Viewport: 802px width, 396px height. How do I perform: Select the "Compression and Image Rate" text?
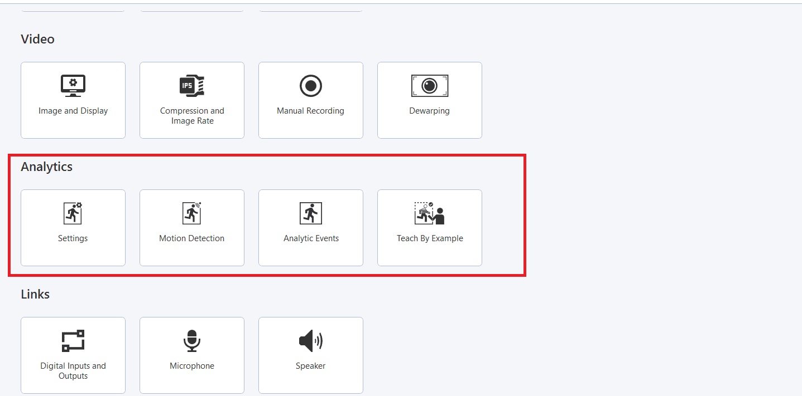(192, 116)
